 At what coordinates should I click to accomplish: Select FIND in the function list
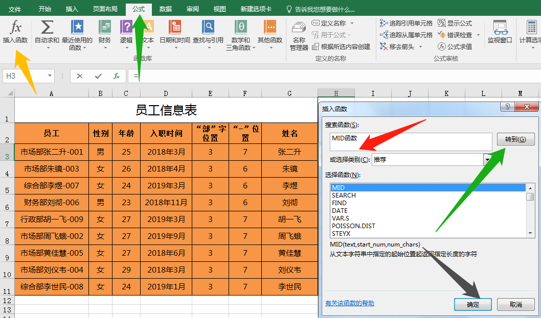[x=428, y=203]
